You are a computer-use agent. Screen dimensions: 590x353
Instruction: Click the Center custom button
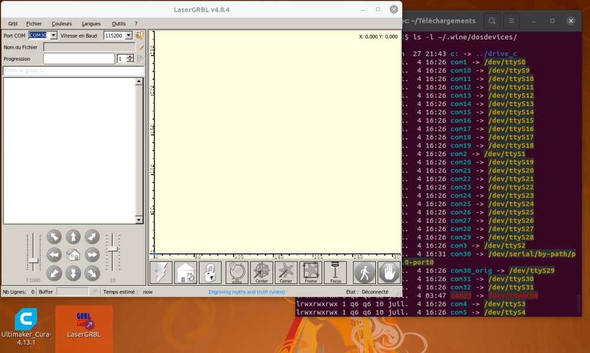coord(261,272)
